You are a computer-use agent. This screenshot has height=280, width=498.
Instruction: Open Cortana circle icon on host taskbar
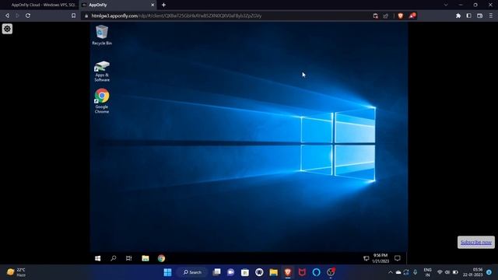click(x=316, y=272)
